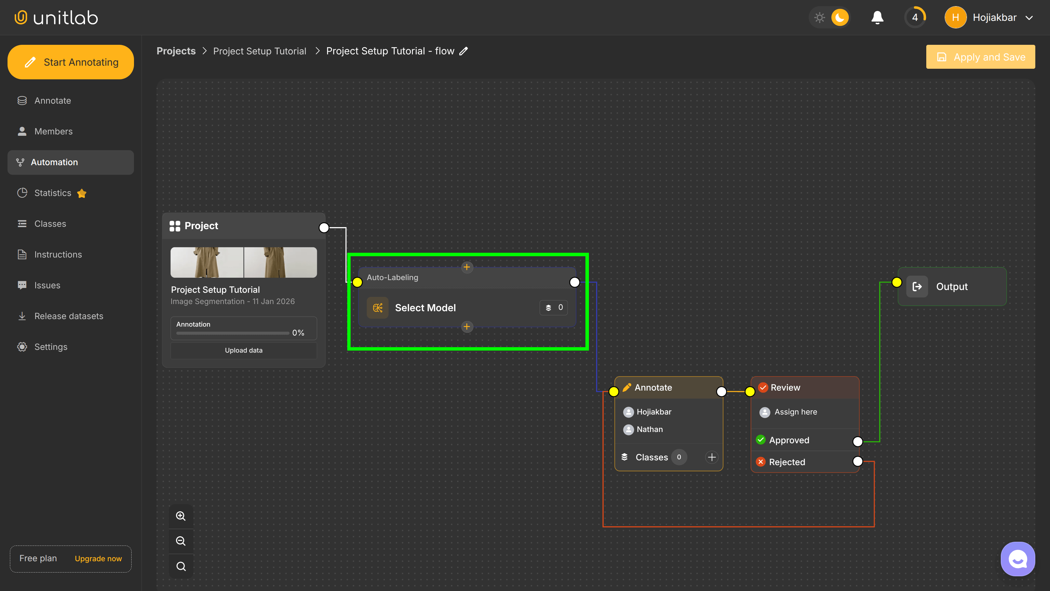The width and height of the screenshot is (1050, 591).
Task: Click the edit pencil next to flow title
Action: tap(463, 51)
